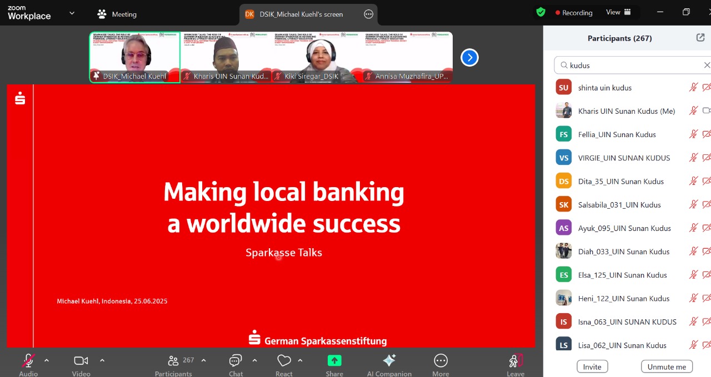
Task: Click the slide title Making local banking
Action: (x=284, y=192)
